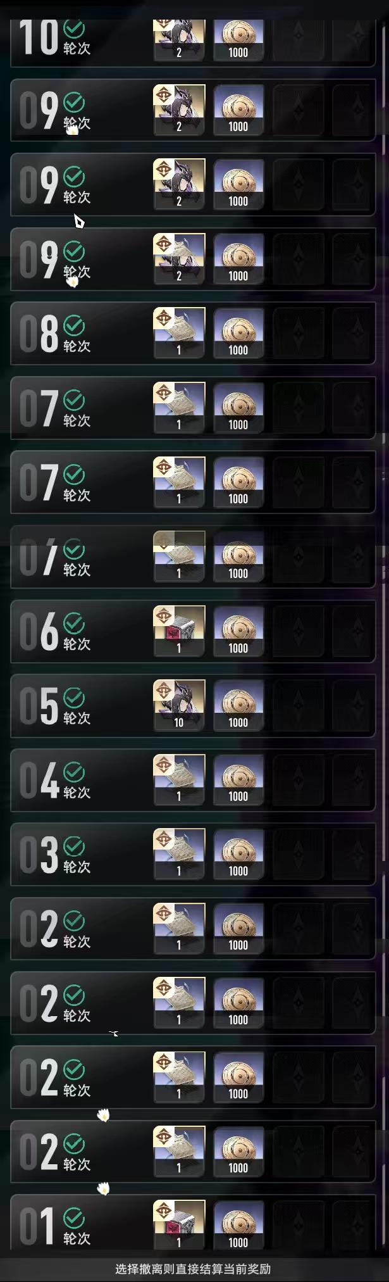Click the 1000 coin icon in round 05
389x1282 pixels.
pos(238,706)
